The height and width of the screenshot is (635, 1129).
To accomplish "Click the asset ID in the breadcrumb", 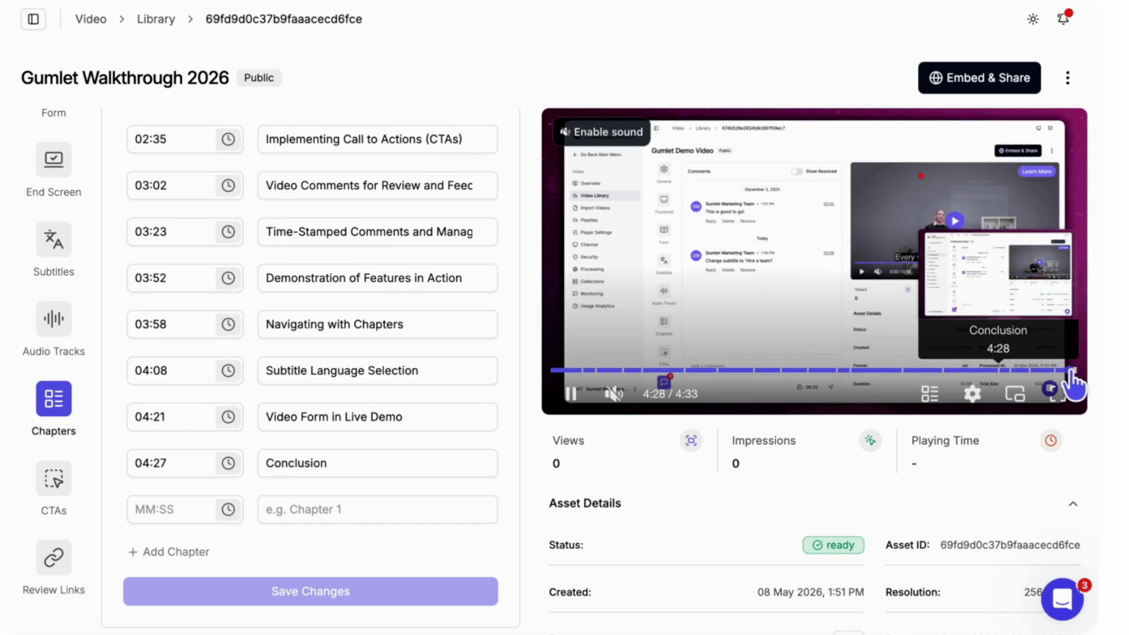I will click(283, 19).
